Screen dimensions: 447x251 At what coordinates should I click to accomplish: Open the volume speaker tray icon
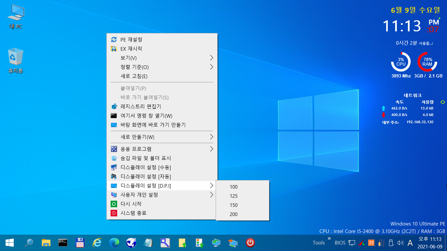[x=400, y=243]
